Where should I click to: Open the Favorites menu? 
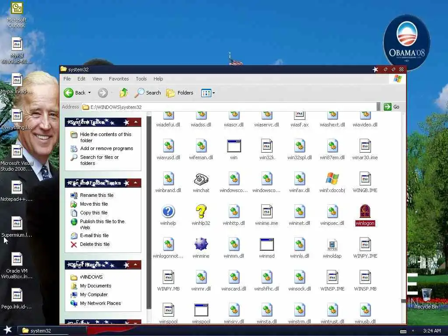coord(119,79)
